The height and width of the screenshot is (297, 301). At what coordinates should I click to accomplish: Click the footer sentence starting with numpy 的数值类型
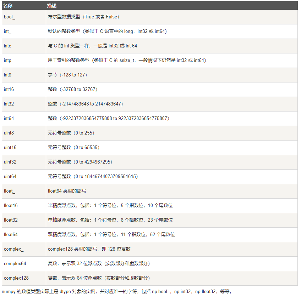(117, 292)
